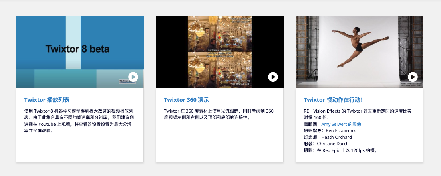Play the Twixtor 360 demo video
The image size is (441, 176).
pos(273,77)
